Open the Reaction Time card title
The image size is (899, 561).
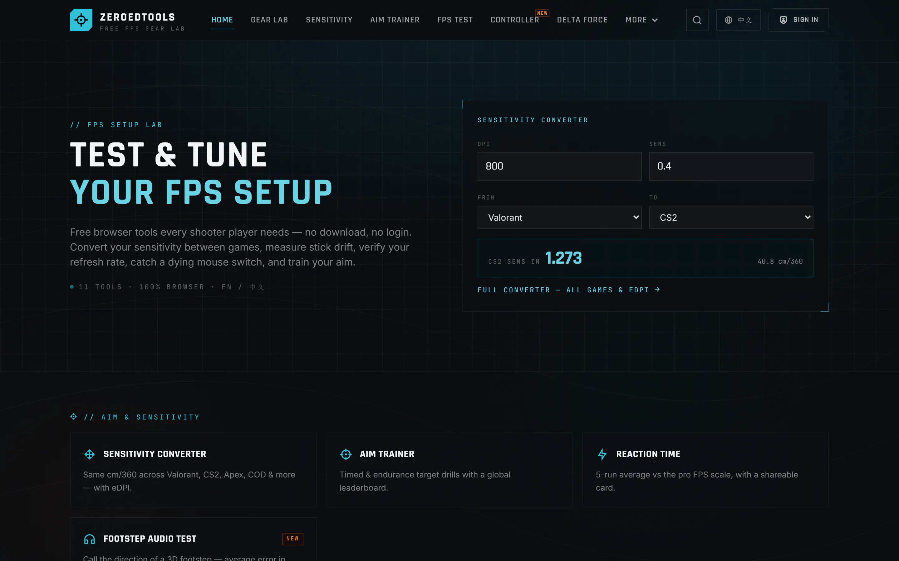648,454
